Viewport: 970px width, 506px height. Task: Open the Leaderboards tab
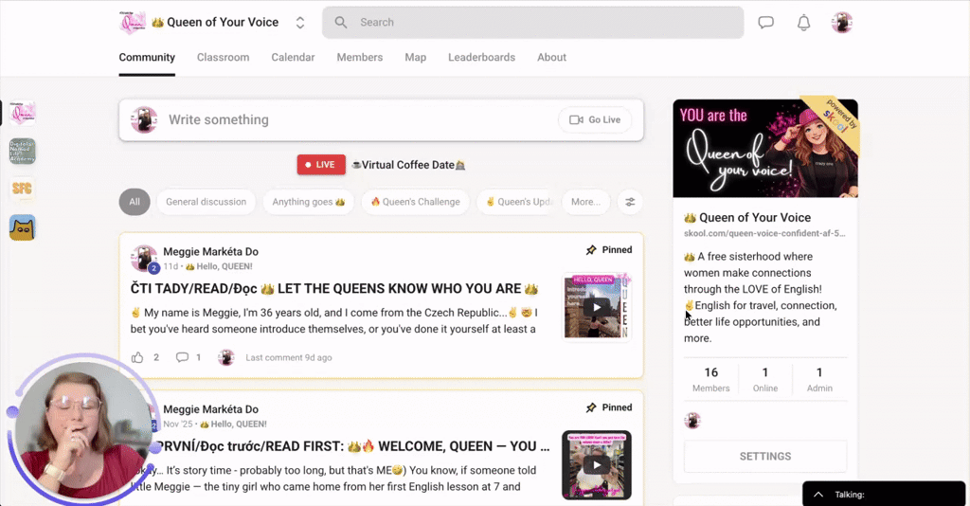tap(481, 57)
